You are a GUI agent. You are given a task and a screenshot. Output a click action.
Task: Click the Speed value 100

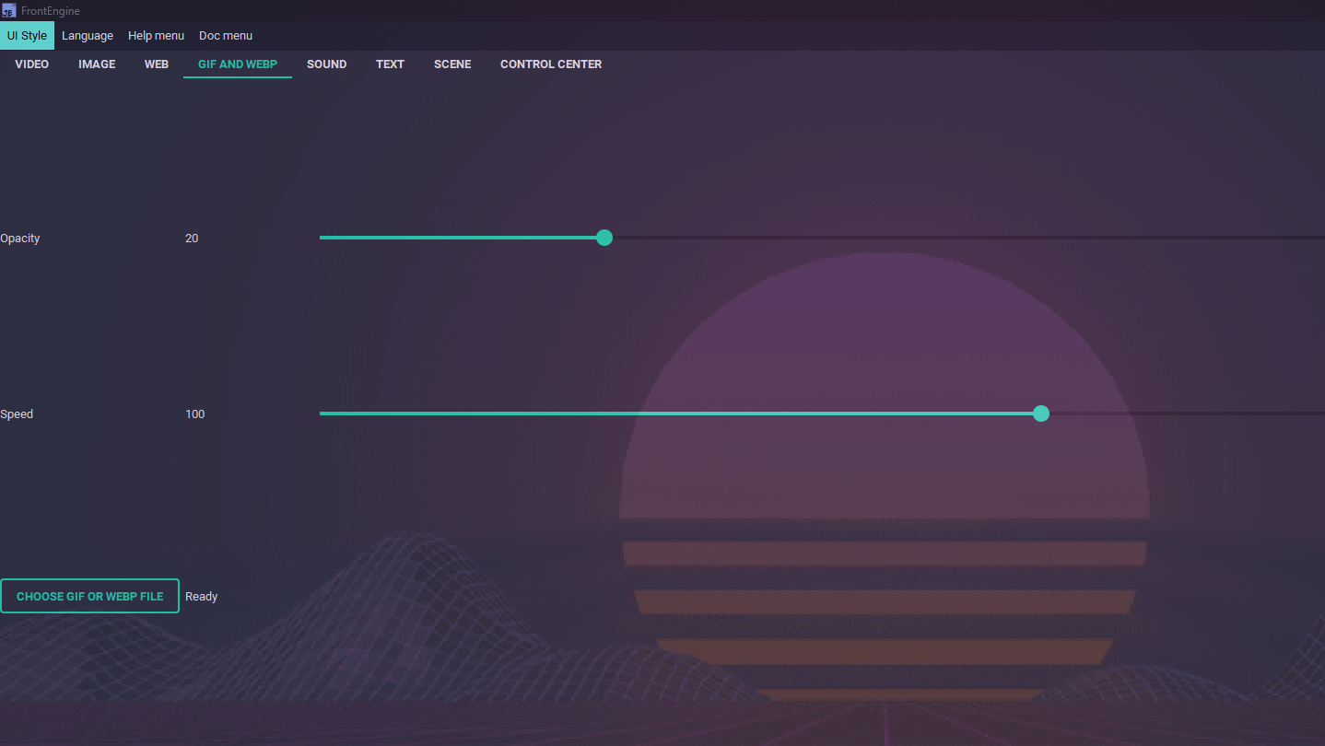tap(195, 414)
